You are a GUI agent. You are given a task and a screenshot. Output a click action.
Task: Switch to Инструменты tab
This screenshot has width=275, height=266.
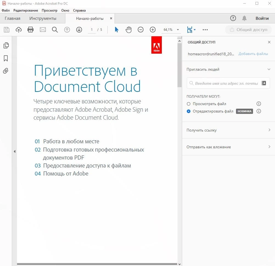tap(43, 18)
